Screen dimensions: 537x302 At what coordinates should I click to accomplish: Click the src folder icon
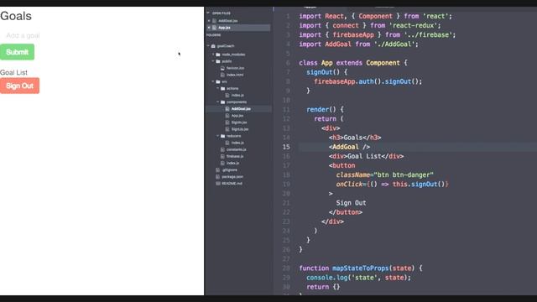[218, 81]
